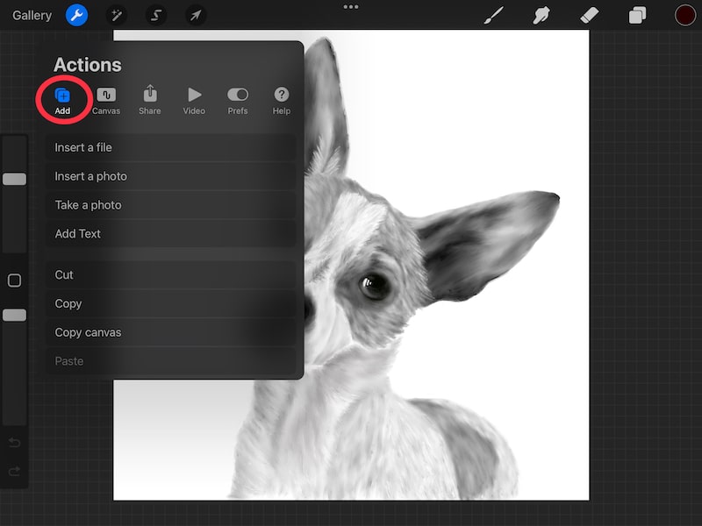This screenshot has width=702, height=526.
Task: Activate the Transform arrow tool
Action: (196, 15)
